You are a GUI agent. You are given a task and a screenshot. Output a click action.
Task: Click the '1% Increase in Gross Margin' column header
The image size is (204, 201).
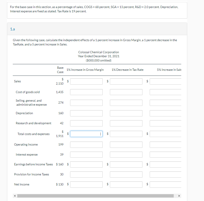85,70
